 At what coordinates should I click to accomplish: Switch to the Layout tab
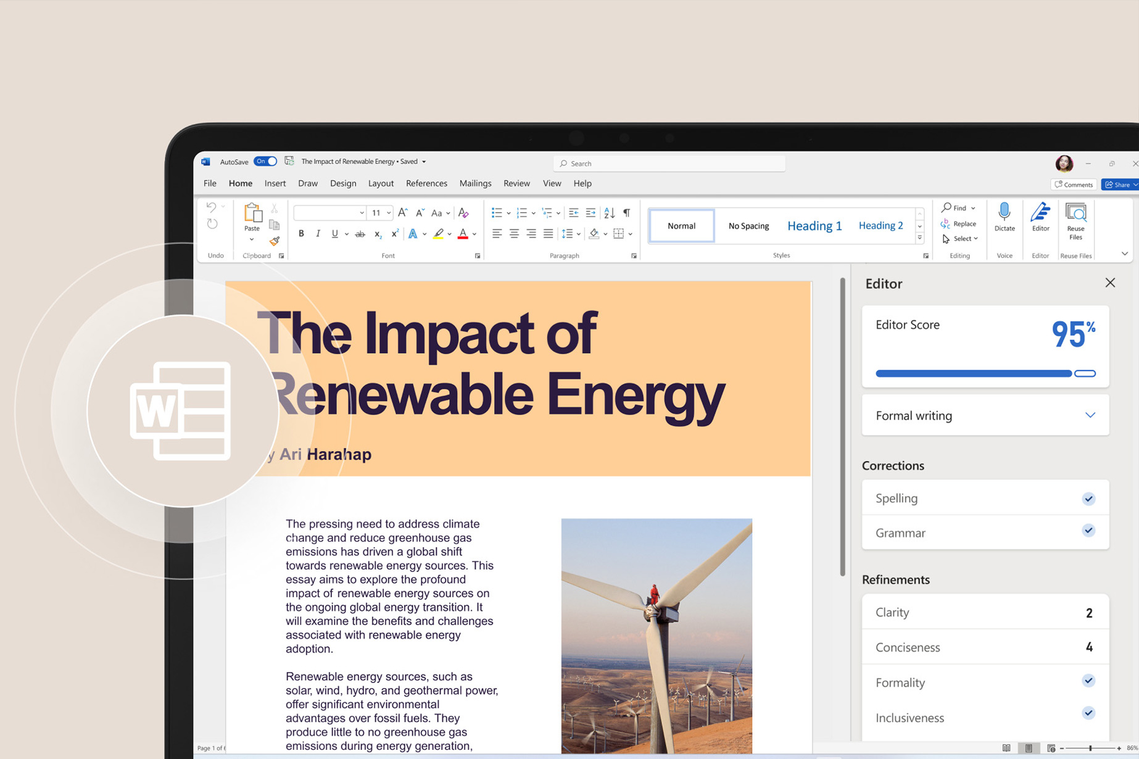pos(381,183)
